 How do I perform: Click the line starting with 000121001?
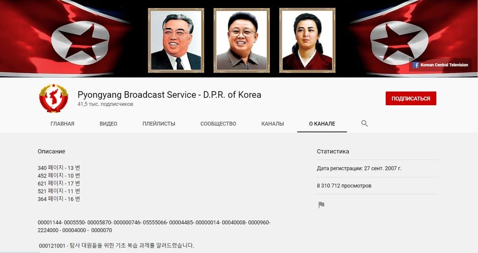tap(117, 245)
